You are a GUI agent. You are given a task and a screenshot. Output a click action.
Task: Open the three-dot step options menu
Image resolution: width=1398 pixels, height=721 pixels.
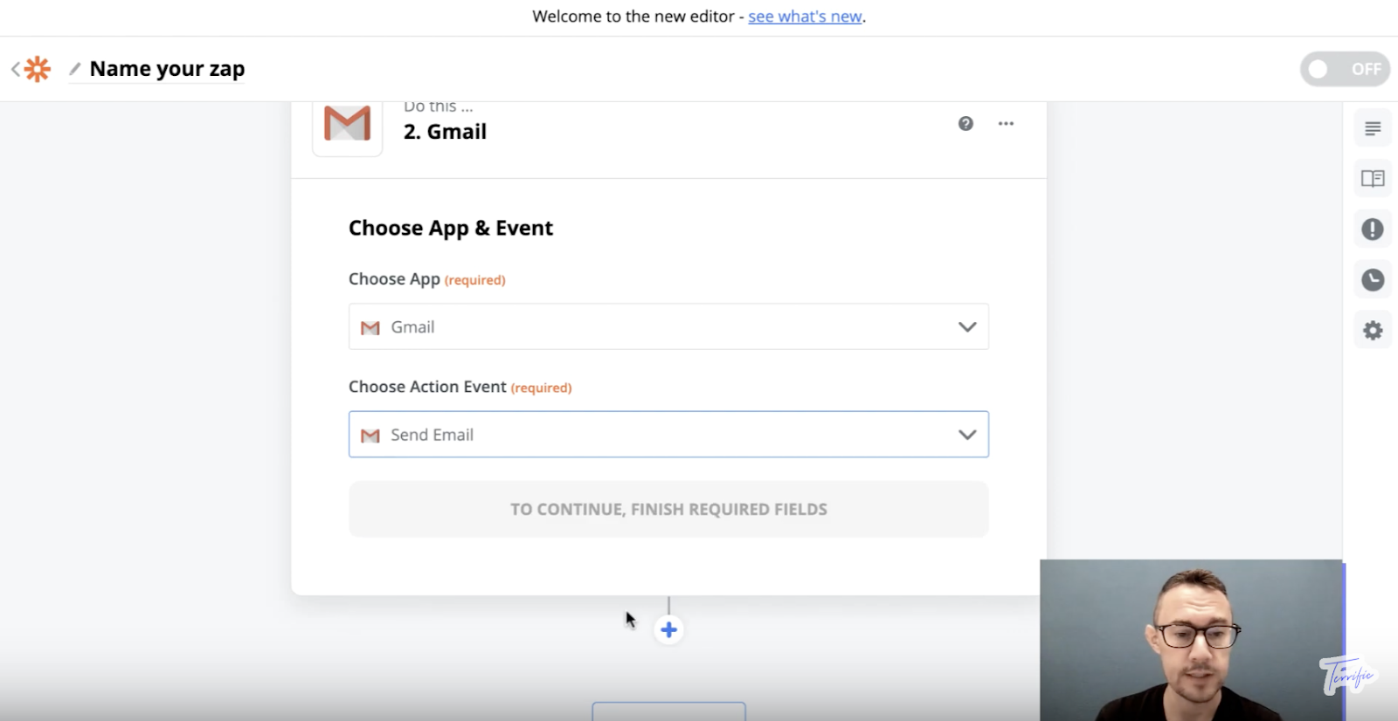tap(1006, 123)
